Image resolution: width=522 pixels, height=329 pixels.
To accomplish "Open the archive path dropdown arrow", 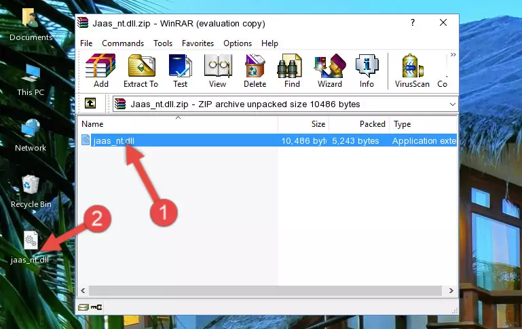I will point(452,104).
